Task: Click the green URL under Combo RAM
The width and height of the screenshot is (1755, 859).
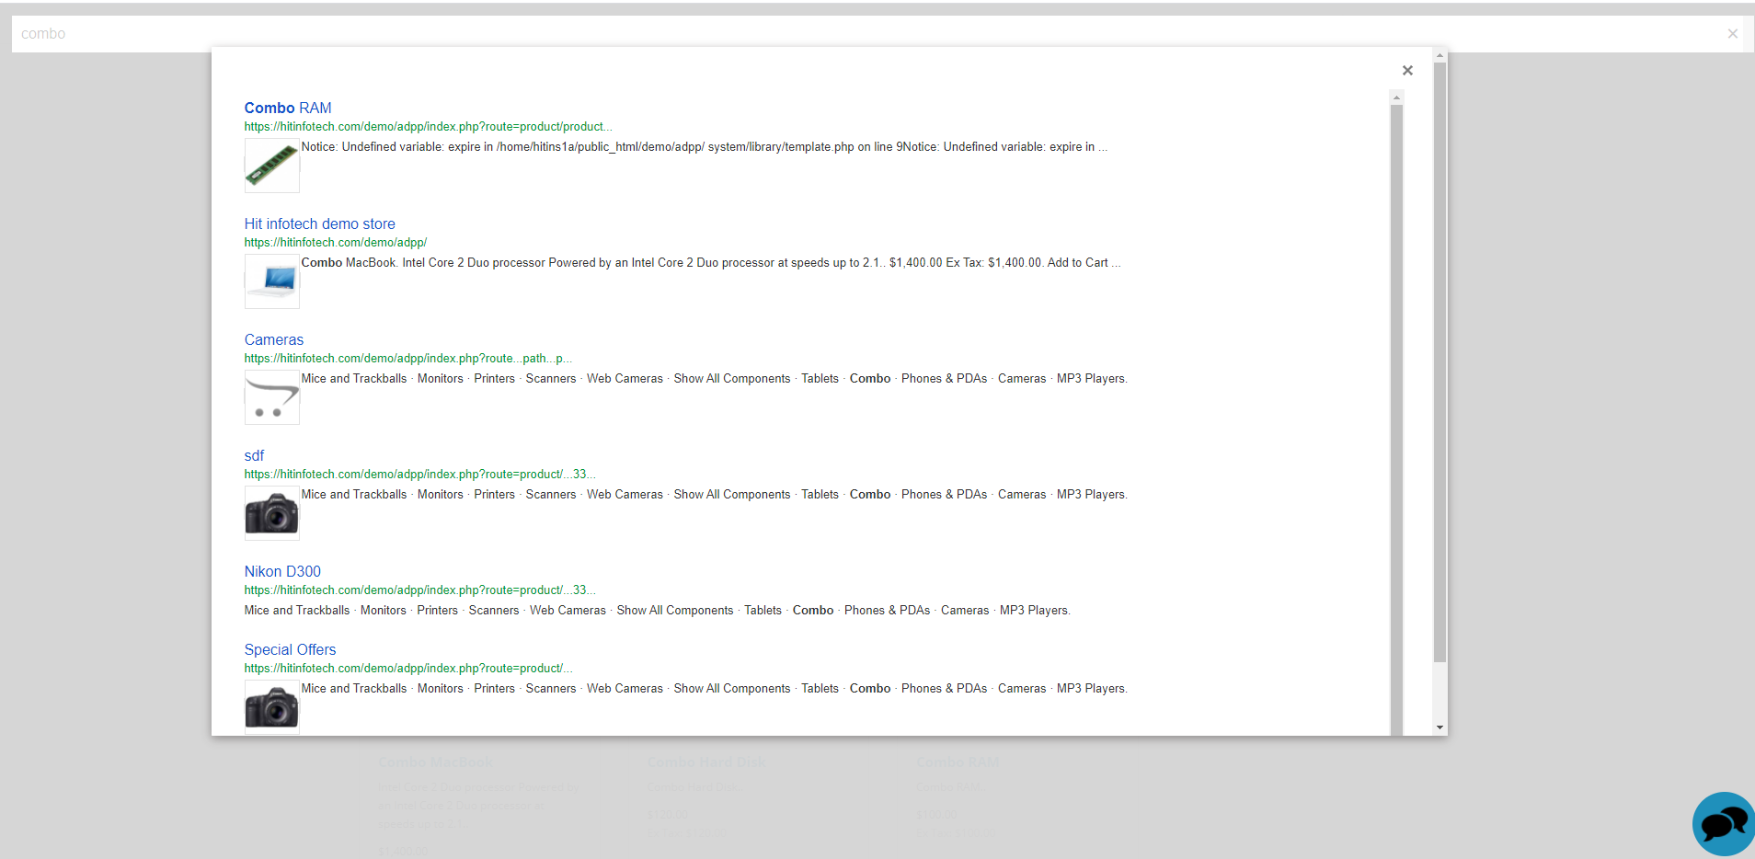Action: pyautogui.click(x=428, y=127)
